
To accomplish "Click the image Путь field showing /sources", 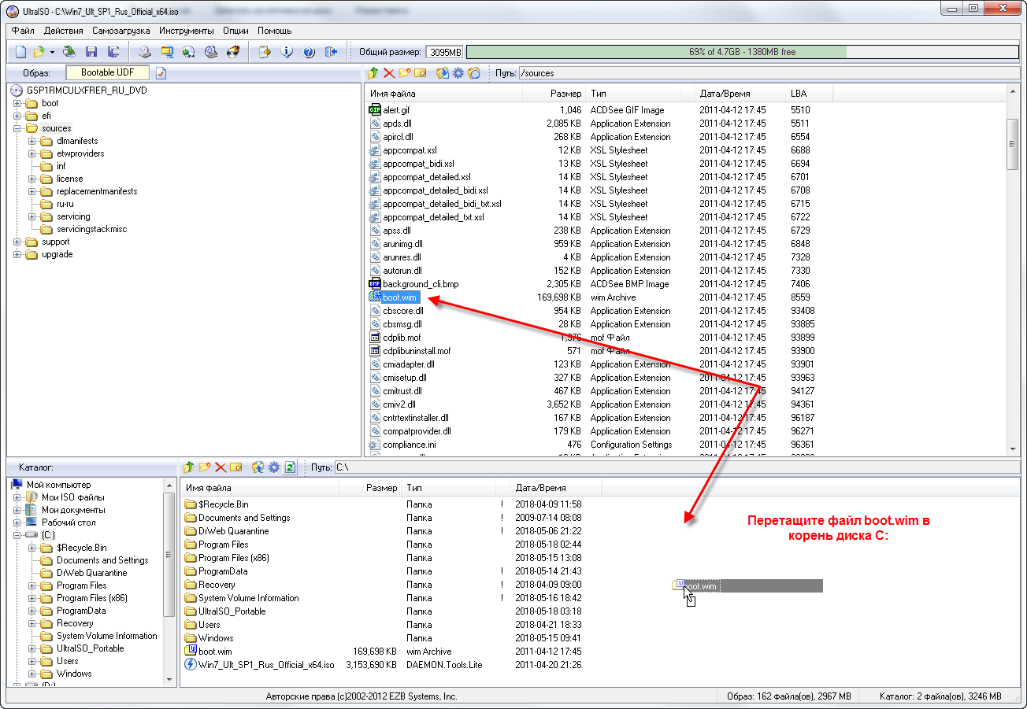I will [768, 73].
